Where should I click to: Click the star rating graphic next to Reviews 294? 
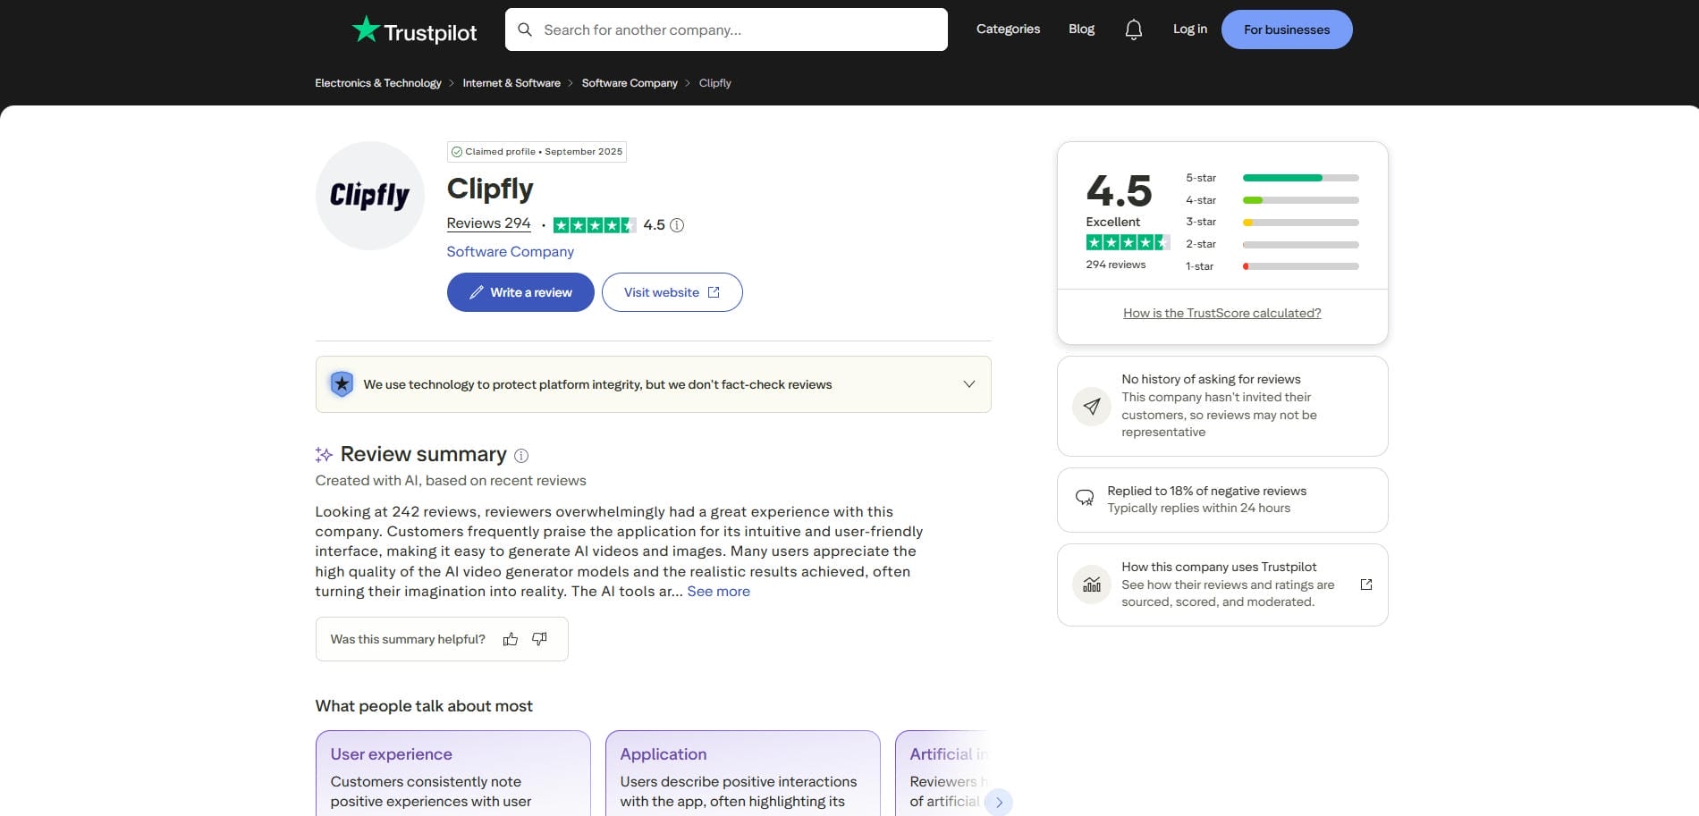tap(595, 225)
